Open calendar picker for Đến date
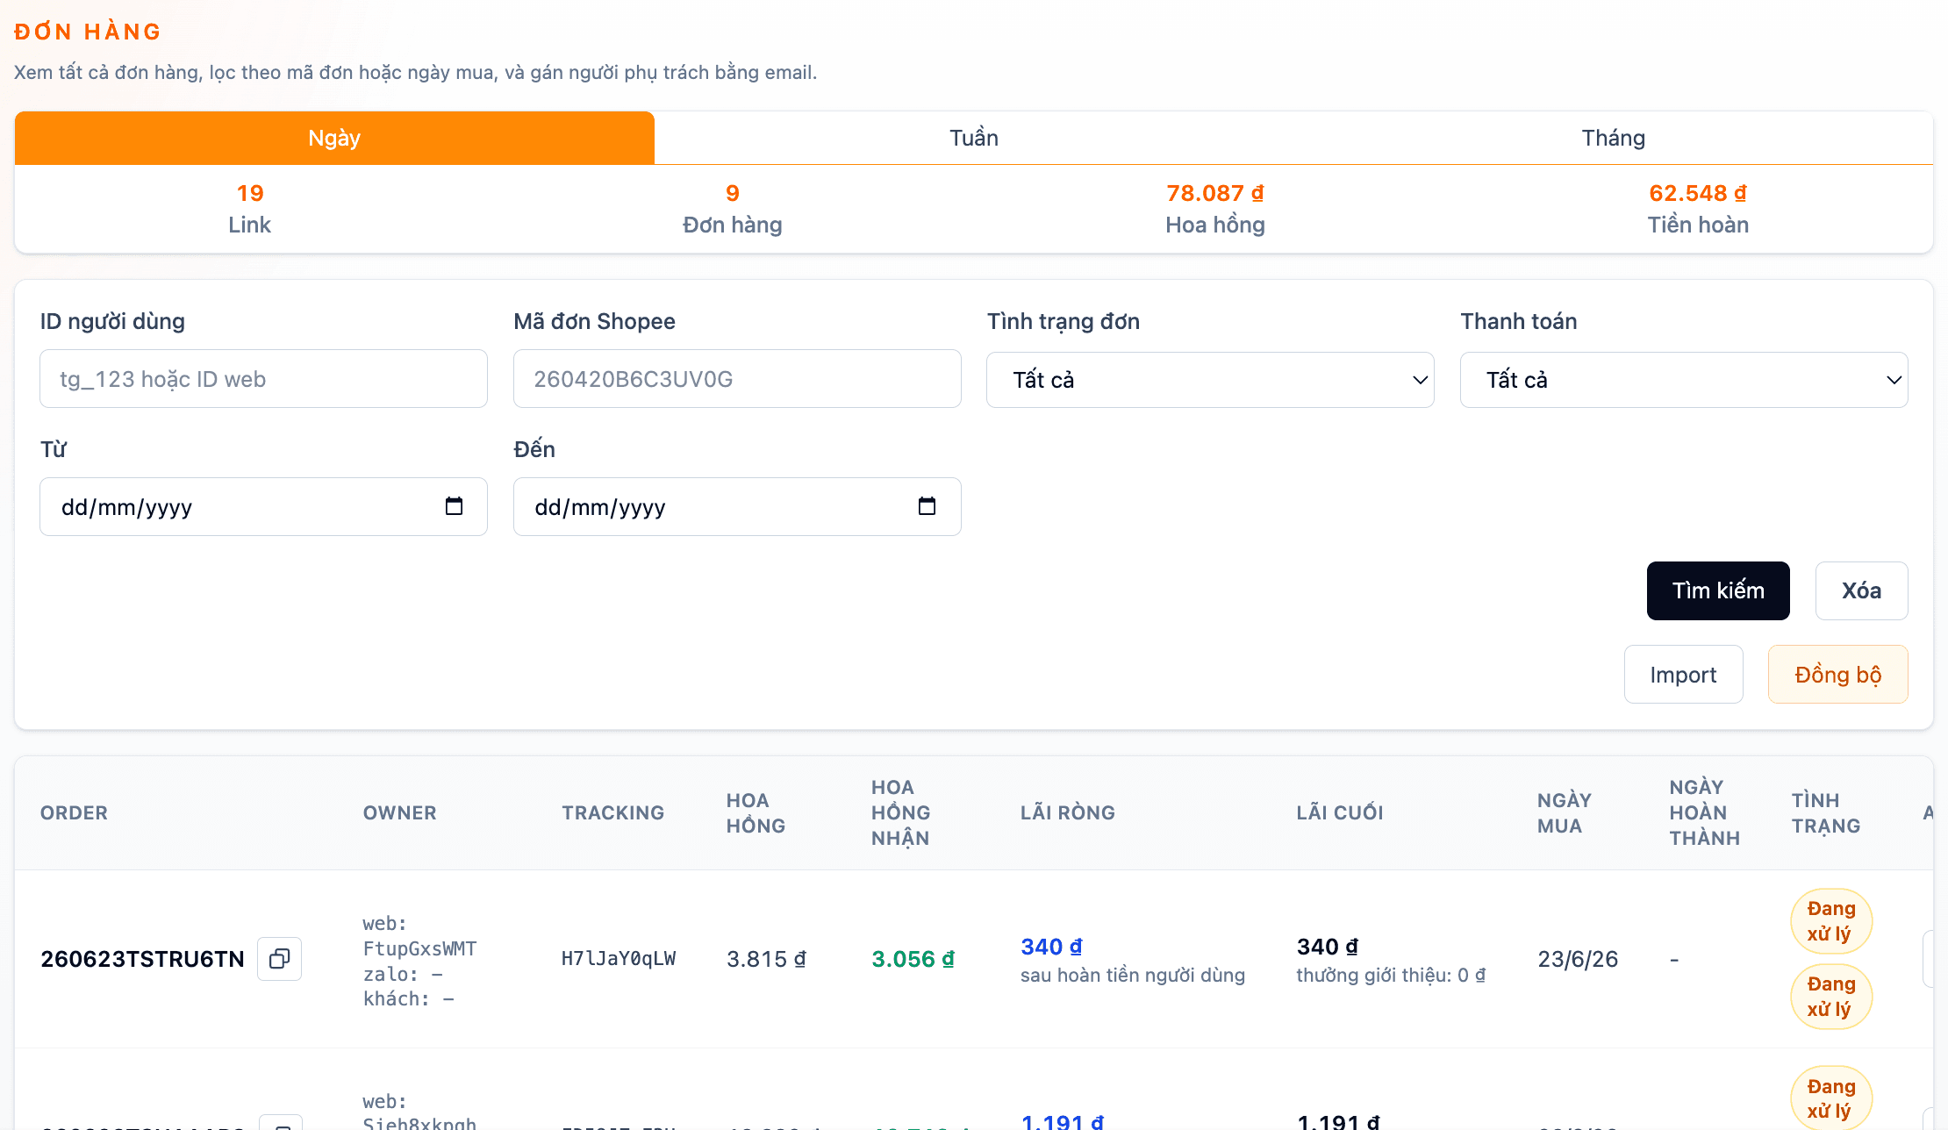1948x1130 pixels. coord(927,506)
